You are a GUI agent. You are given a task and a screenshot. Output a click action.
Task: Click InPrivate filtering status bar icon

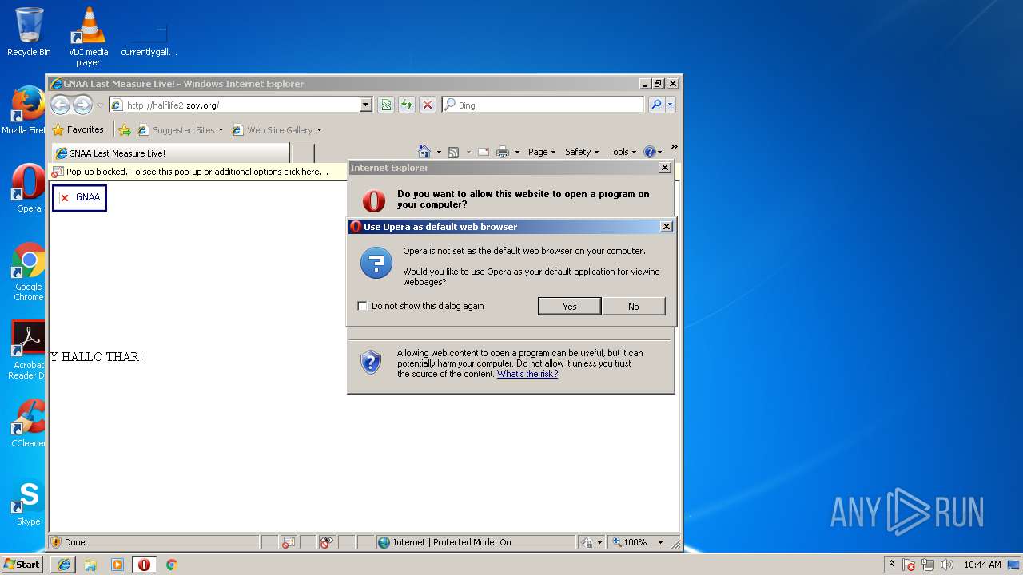click(x=325, y=542)
